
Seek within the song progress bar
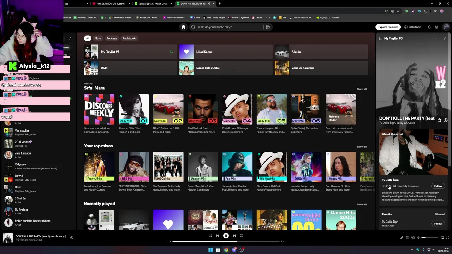click(226, 241)
